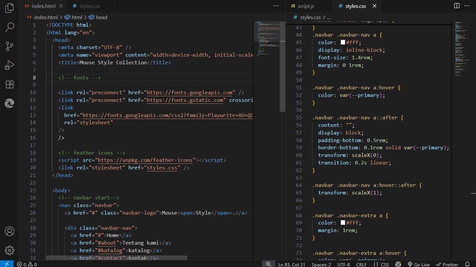Open the Extensions view

pyautogui.click(x=9, y=85)
